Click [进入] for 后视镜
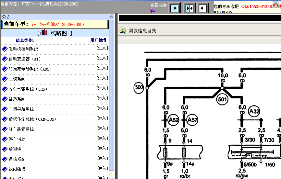This screenshot has width=281, height=179. (x=102, y=148)
